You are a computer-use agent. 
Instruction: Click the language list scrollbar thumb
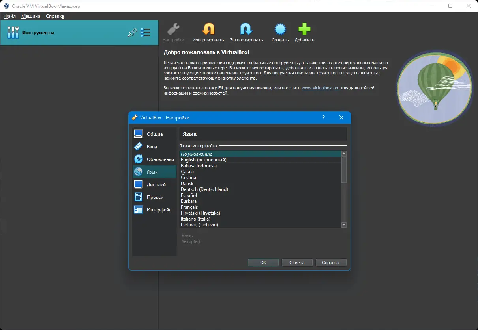pos(344,169)
